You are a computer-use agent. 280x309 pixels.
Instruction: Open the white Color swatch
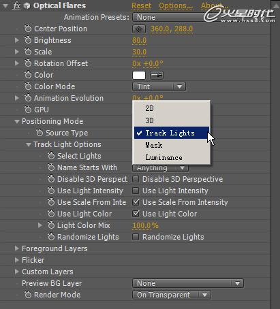click(x=139, y=76)
